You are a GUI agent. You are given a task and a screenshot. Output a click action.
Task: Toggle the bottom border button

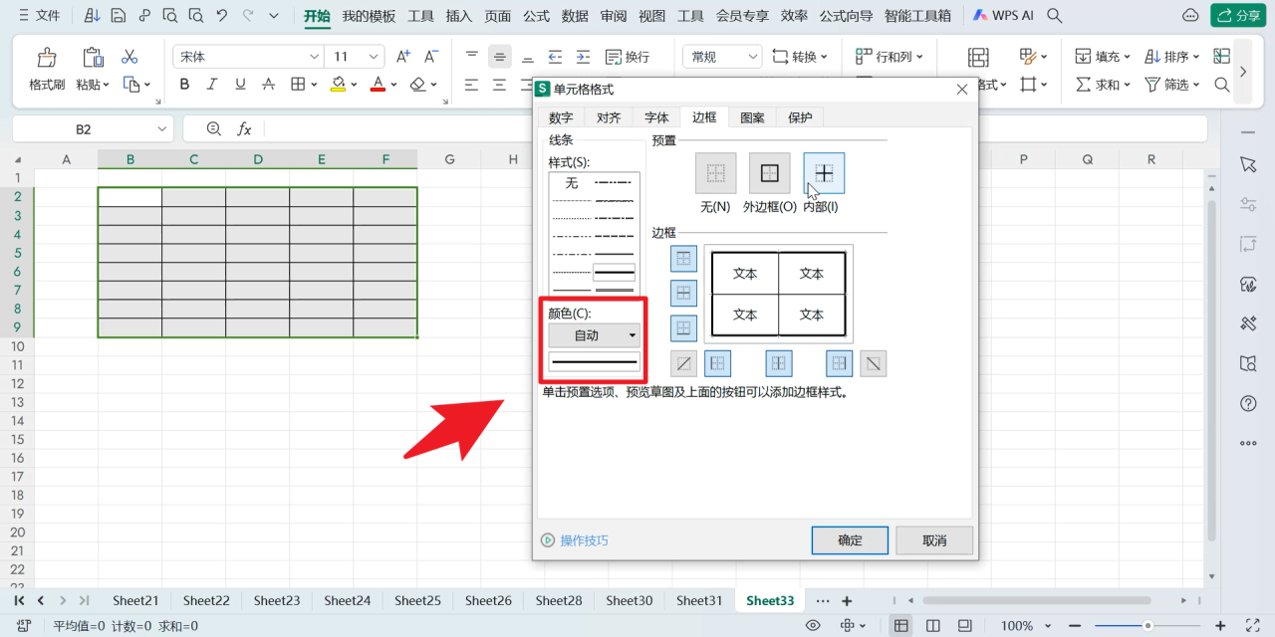683,327
